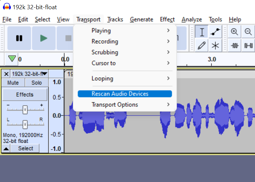The height and width of the screenshot is (182, 255).
Task: Open the Generate menu
Action: tap(141, 19)
